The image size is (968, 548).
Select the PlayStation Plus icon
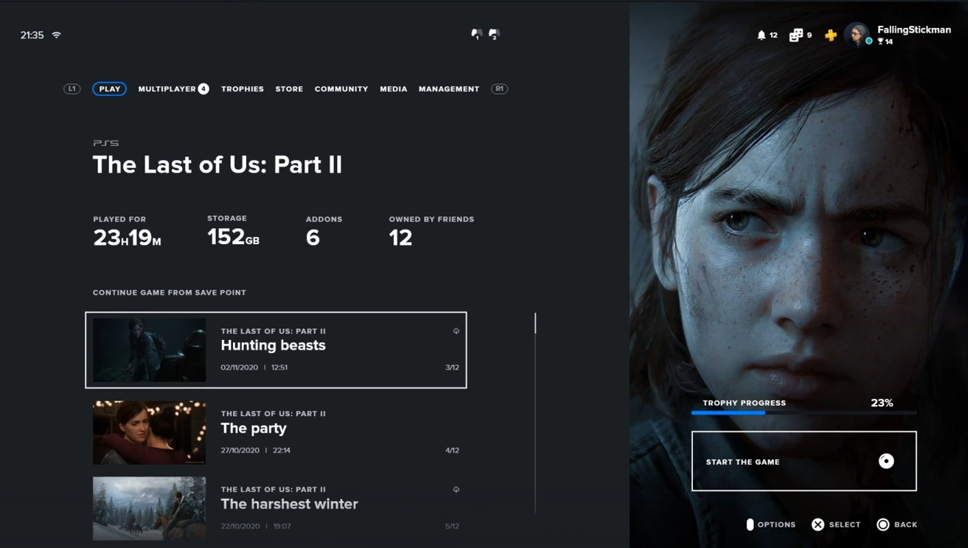tap(831, 35)
